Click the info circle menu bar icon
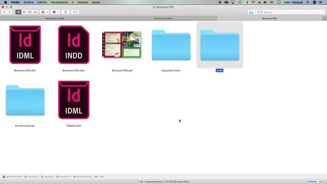 coord(278,2)
